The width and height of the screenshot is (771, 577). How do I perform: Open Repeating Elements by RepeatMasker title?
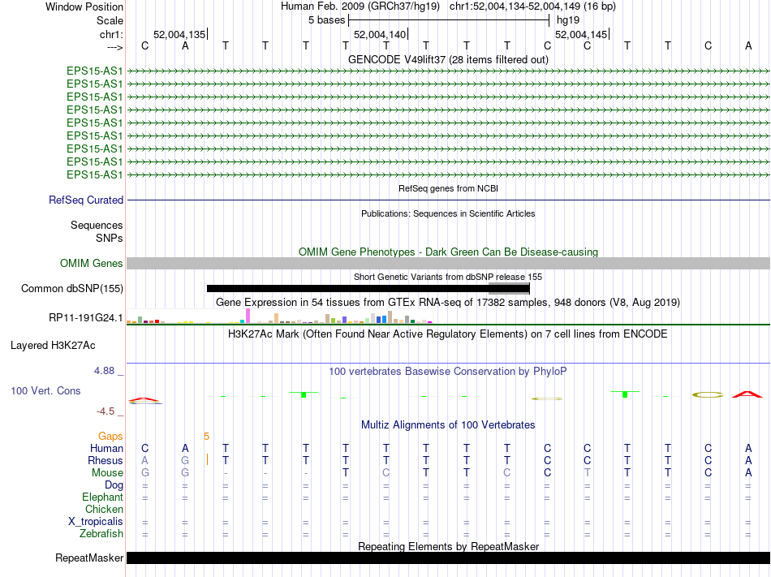click(x=448, y=546)
